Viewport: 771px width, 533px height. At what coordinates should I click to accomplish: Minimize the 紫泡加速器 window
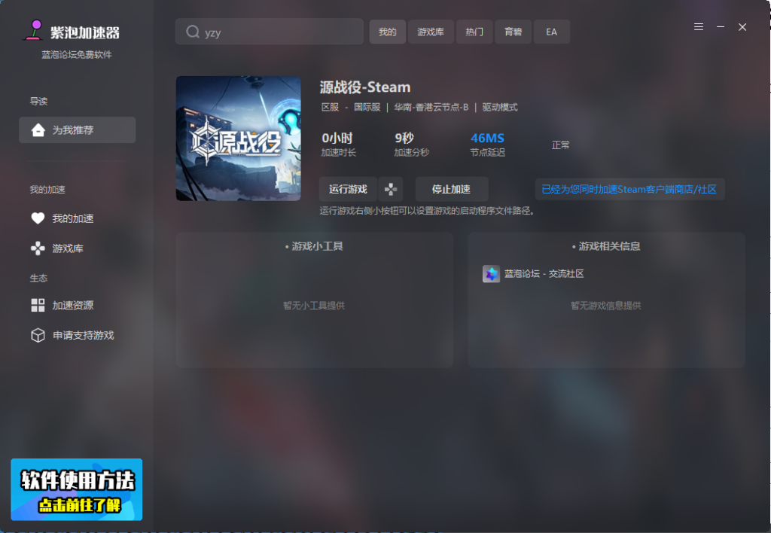(x=721, y=27)
